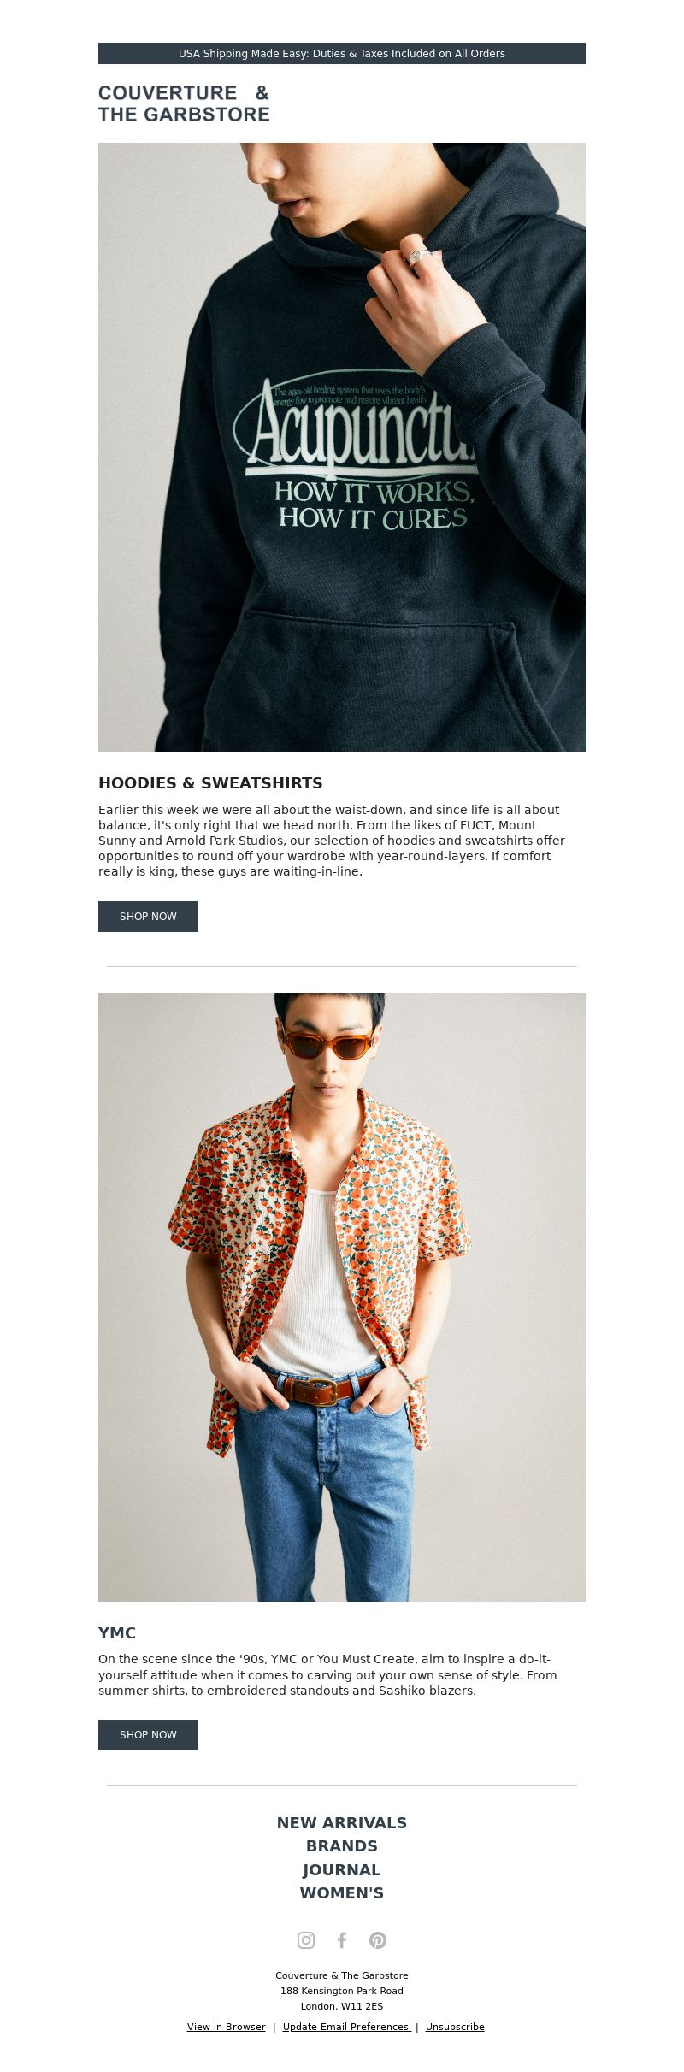Screen dimensions: 684x2072
Task: Click Shop Now under Hoodies & Sweatshirts
Action: pyautogui.click(x=148, y=917)
